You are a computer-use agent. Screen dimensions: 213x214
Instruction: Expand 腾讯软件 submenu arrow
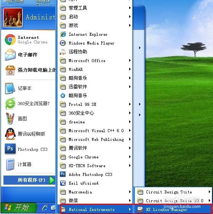(130, 148)
